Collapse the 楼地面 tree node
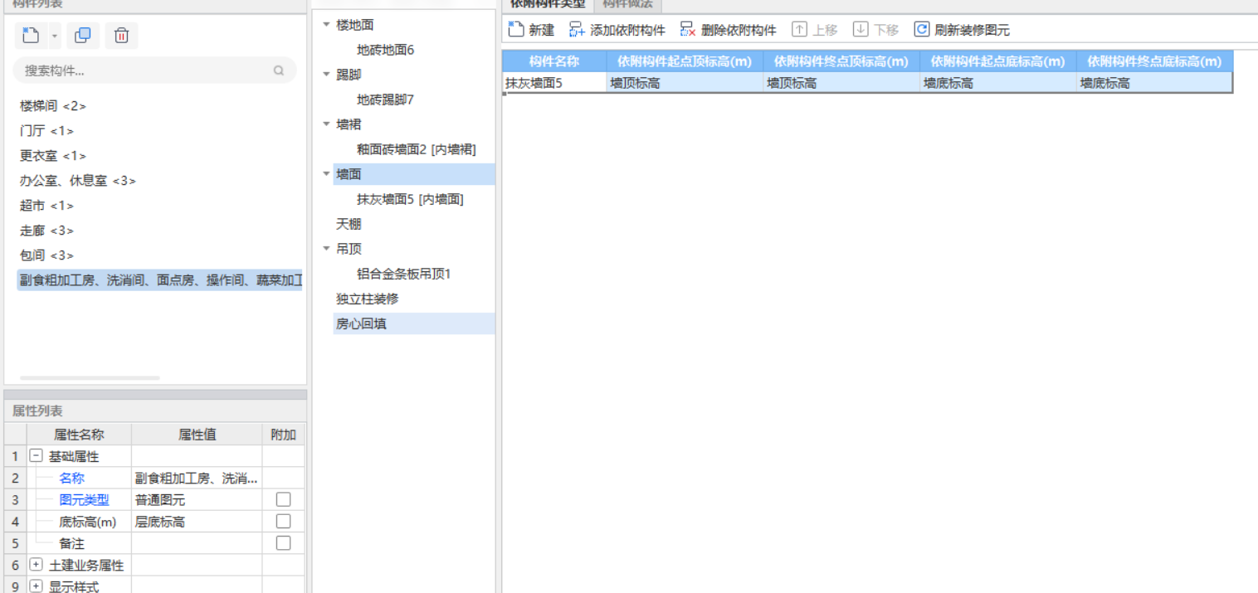Viewport: 1258px width, 593px height. pyautogui.click(x=326, y=25)
